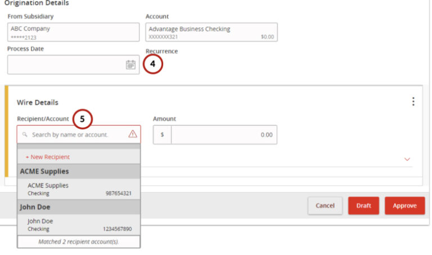
Task: Click the red Approve button
Action: [404, 206]
